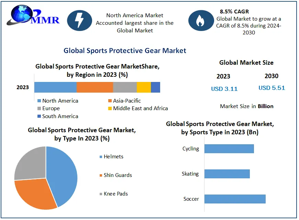Click the Asia-Pacific legend color square
299x220 pixels.
(x=110, y=101)
